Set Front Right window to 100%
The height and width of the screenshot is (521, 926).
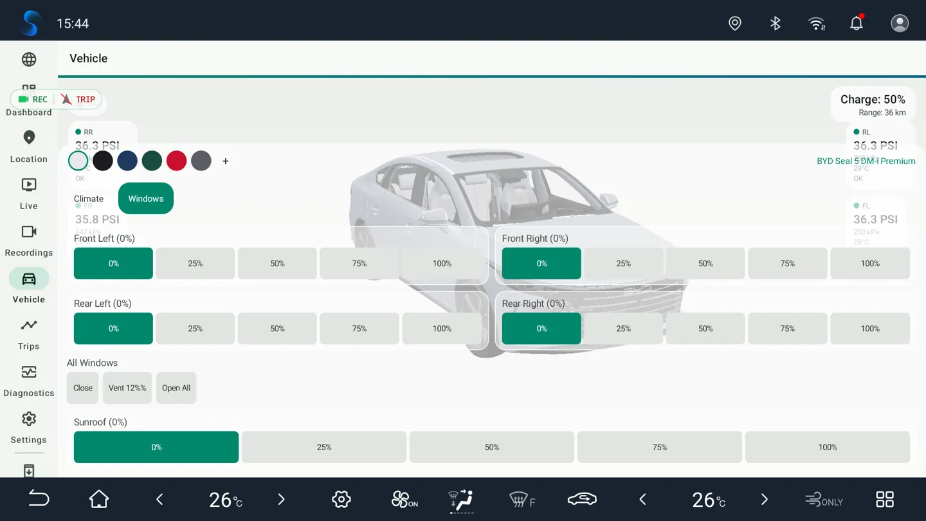[x=870, y=264]
